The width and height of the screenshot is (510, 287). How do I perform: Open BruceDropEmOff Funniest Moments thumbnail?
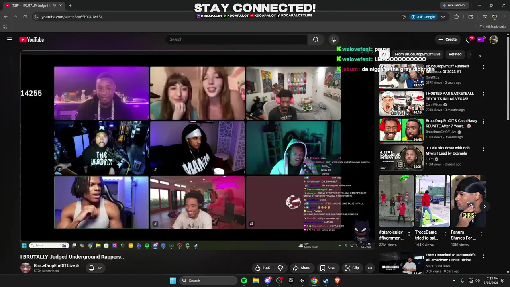coord(401,76)
